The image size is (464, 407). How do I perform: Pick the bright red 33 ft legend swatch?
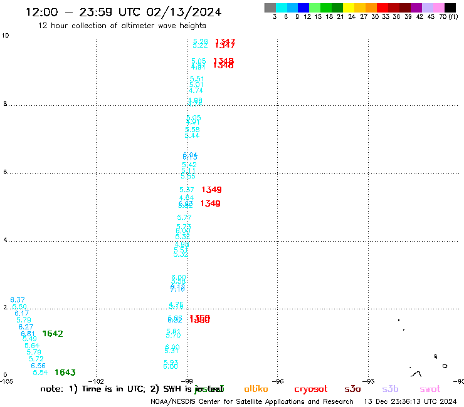click(x=382, y=8)
